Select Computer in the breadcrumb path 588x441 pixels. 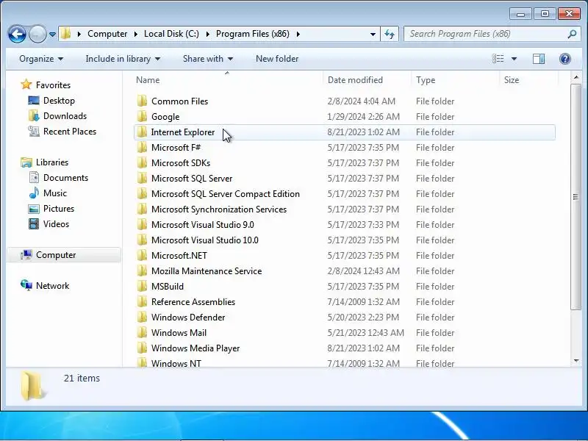click(x=107, y=34)
